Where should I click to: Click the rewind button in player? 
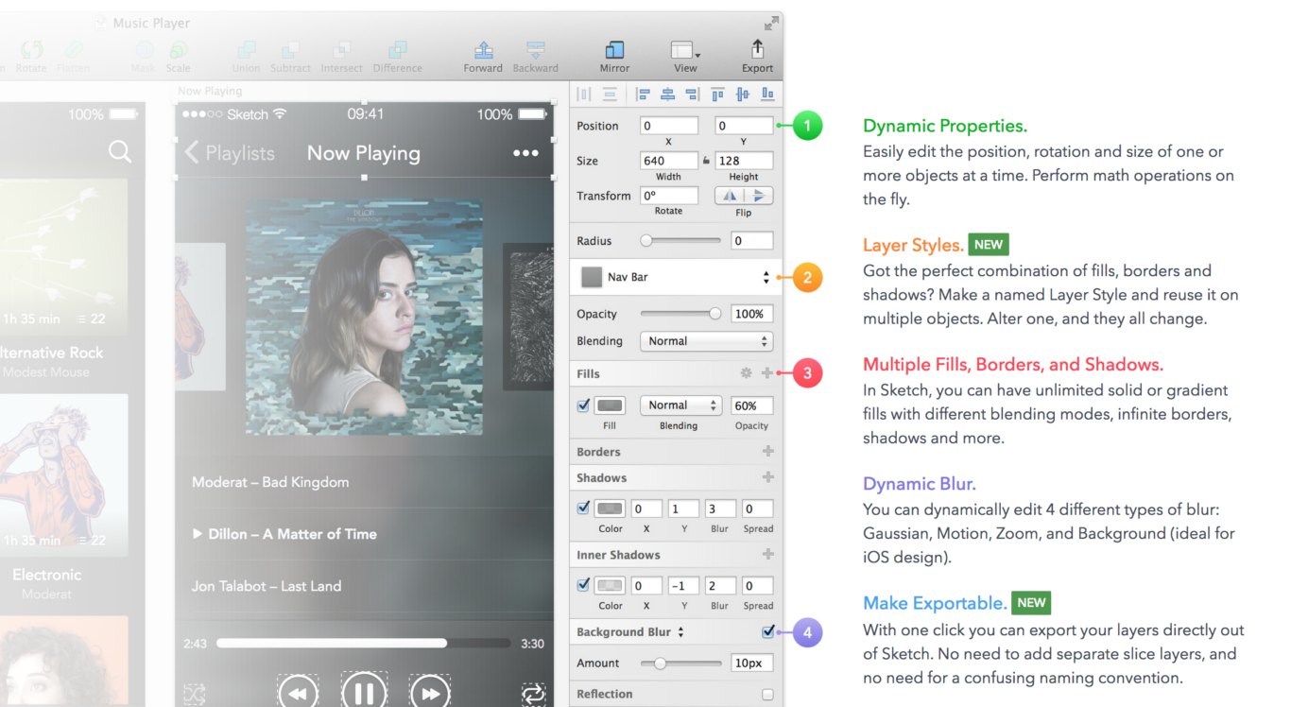297,694
